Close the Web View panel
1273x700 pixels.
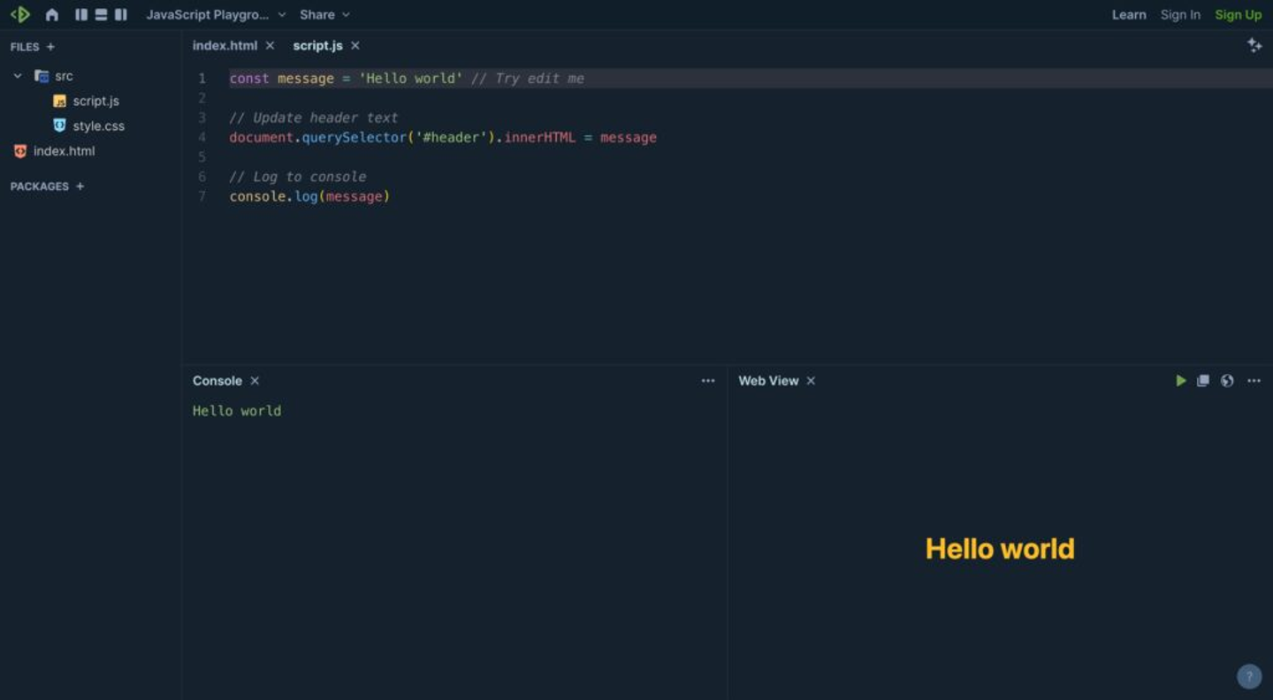[811, 381]
